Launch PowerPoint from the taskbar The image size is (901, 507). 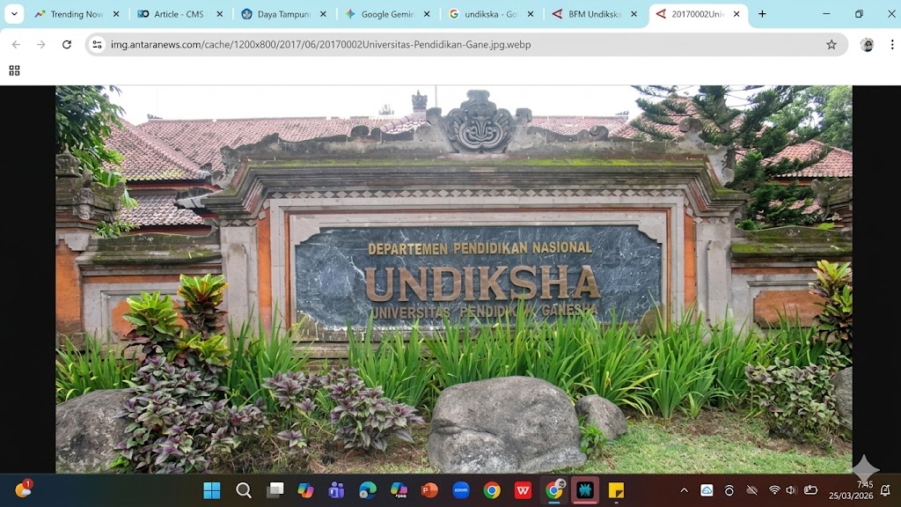tap(429, 490)
